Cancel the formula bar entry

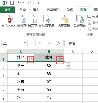pos(40,43)
